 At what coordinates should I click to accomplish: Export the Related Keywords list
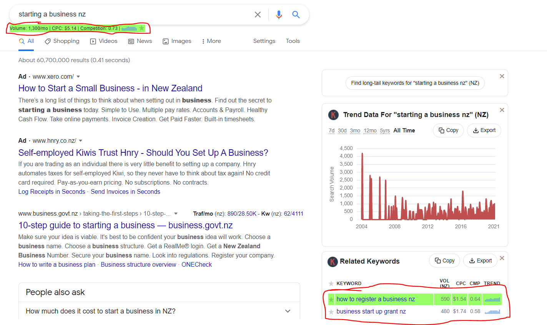click(480, 261)
